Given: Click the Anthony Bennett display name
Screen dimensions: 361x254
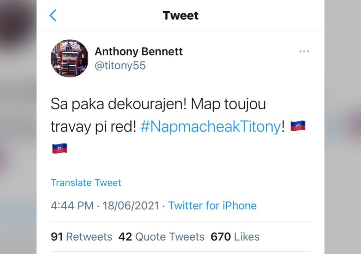Looking at the screenshot, I should coord(139,52).
